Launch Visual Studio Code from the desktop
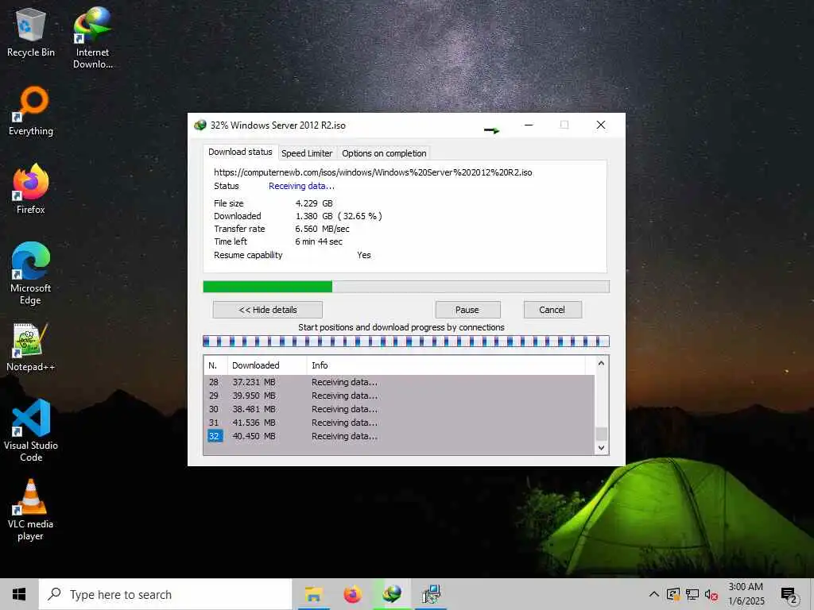814x610 pixels. tap(31, 430)
